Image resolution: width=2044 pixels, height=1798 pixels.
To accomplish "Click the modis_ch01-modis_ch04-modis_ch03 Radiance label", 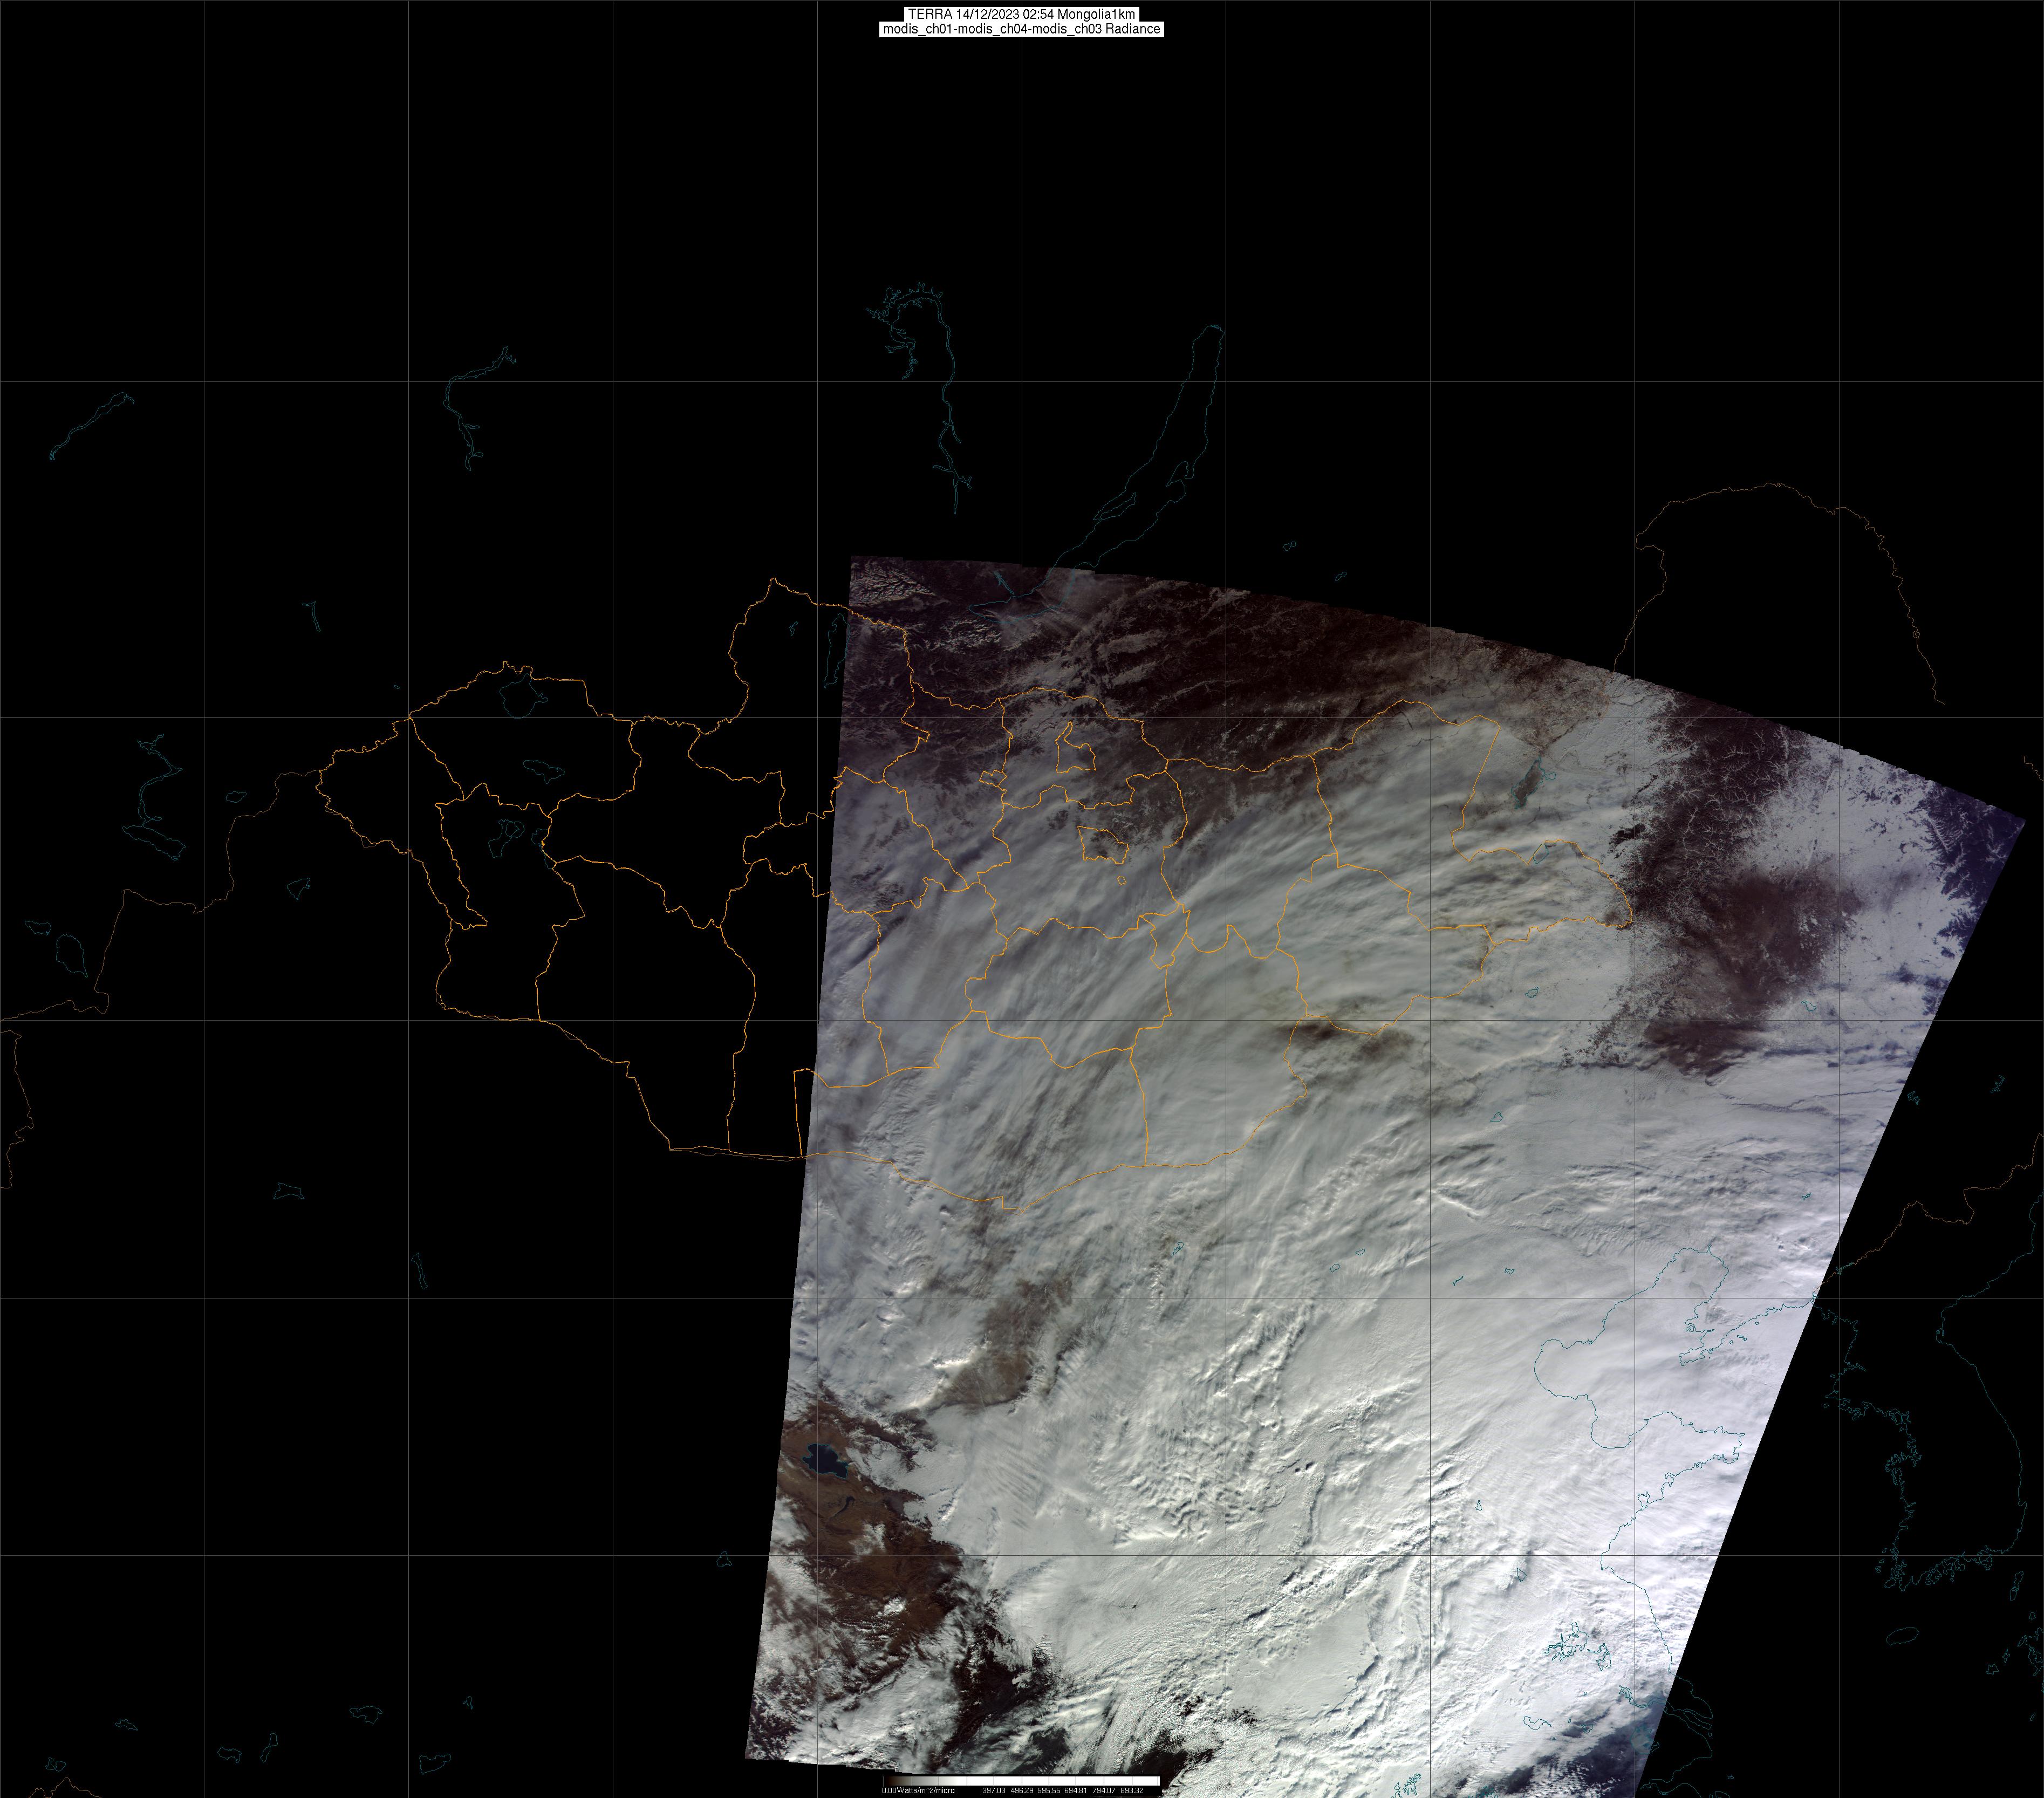I will coord(1021,29).
